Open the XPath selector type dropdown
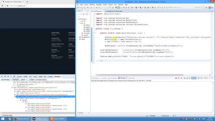The width and height of the screenshot is (215, 121). pos(24,80)
